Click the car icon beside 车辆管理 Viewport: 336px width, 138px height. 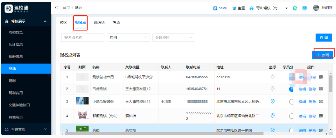(6, 129)
